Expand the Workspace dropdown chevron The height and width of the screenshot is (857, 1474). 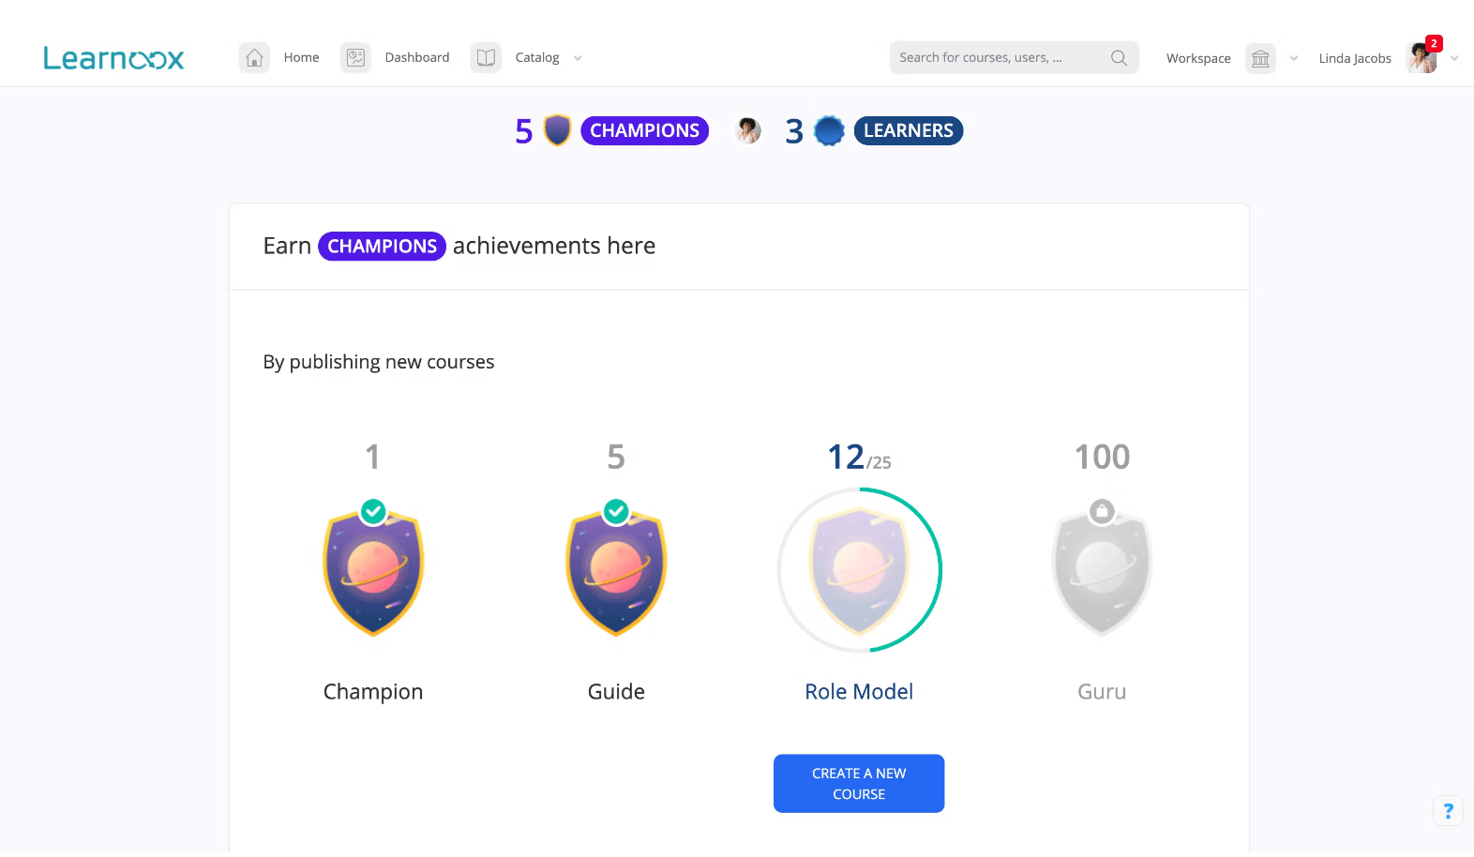pyautogui.click(x=1294, y=58)
